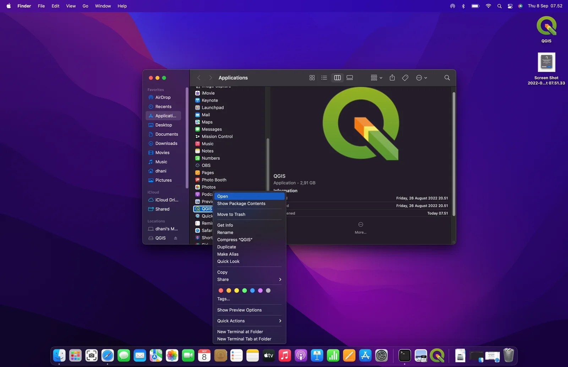Open Numbers from the Dock

coord(333,355)
